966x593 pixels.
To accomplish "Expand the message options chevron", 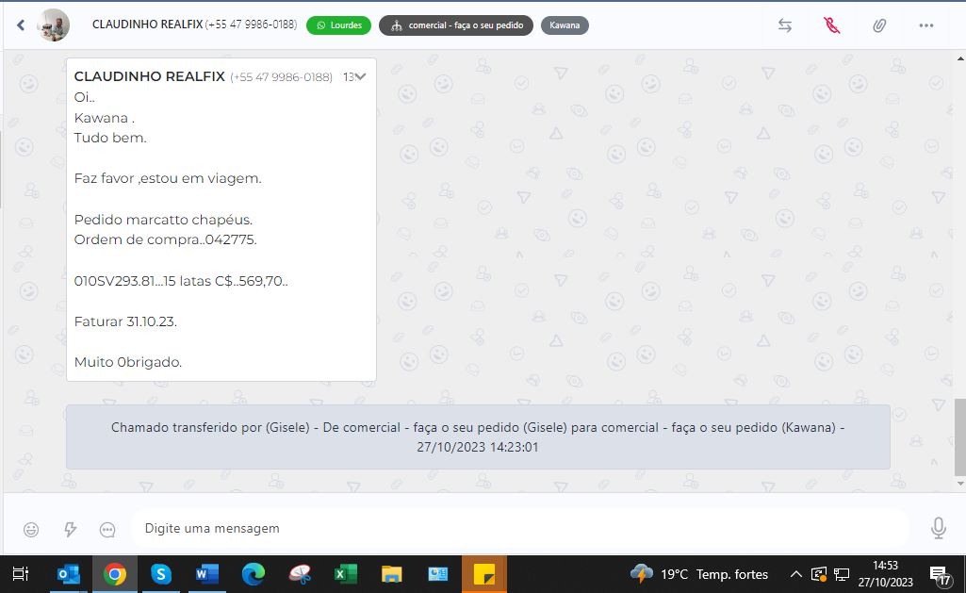I will tap(359, 76).
